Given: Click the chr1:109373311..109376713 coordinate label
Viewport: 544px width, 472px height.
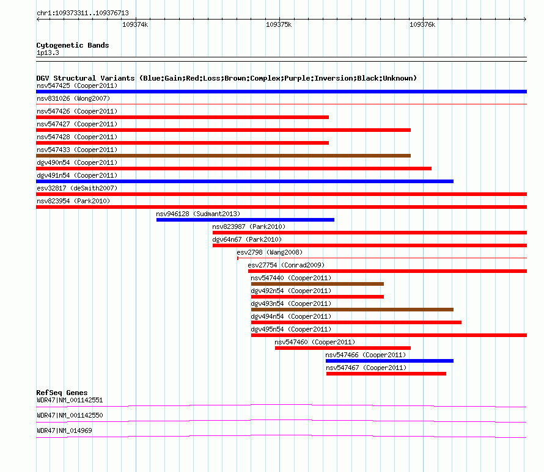Looking at the screenshot, I should (83, 13).
